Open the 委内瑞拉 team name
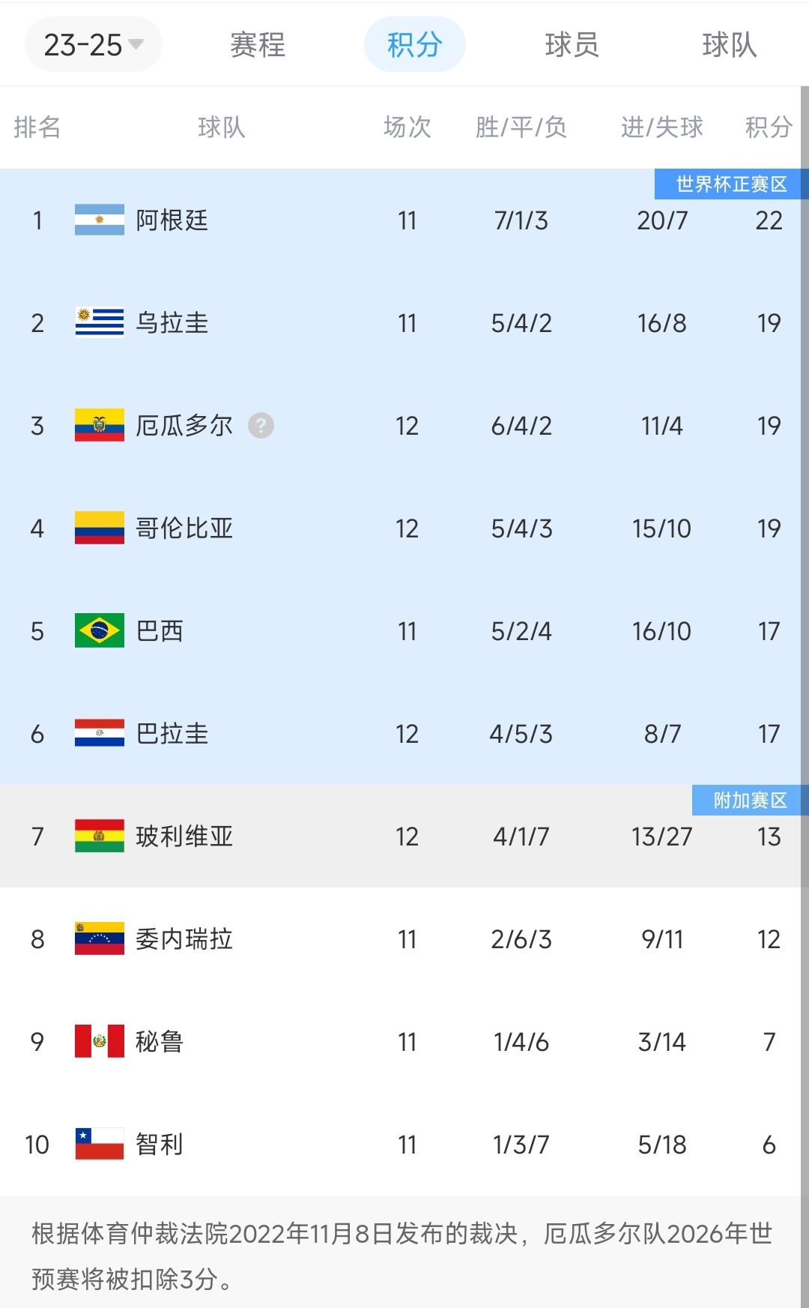The image size is (809, 1308). (x=184, y=939)
